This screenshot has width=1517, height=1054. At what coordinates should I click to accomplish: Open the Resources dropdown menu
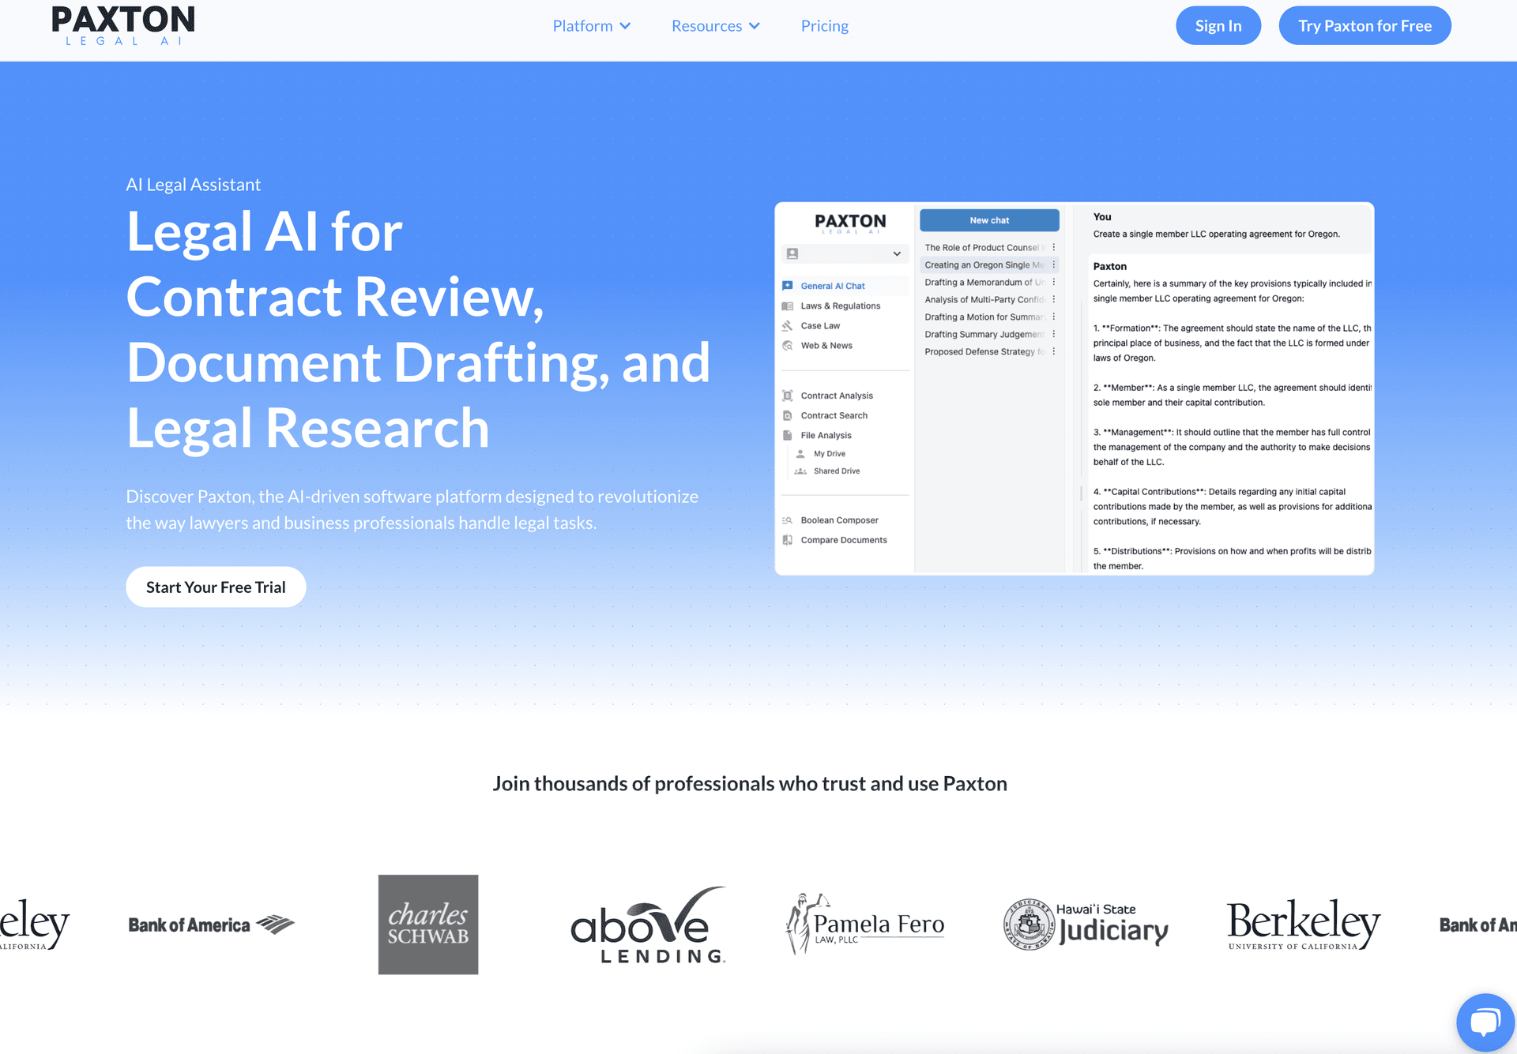[x=715, y=26]
